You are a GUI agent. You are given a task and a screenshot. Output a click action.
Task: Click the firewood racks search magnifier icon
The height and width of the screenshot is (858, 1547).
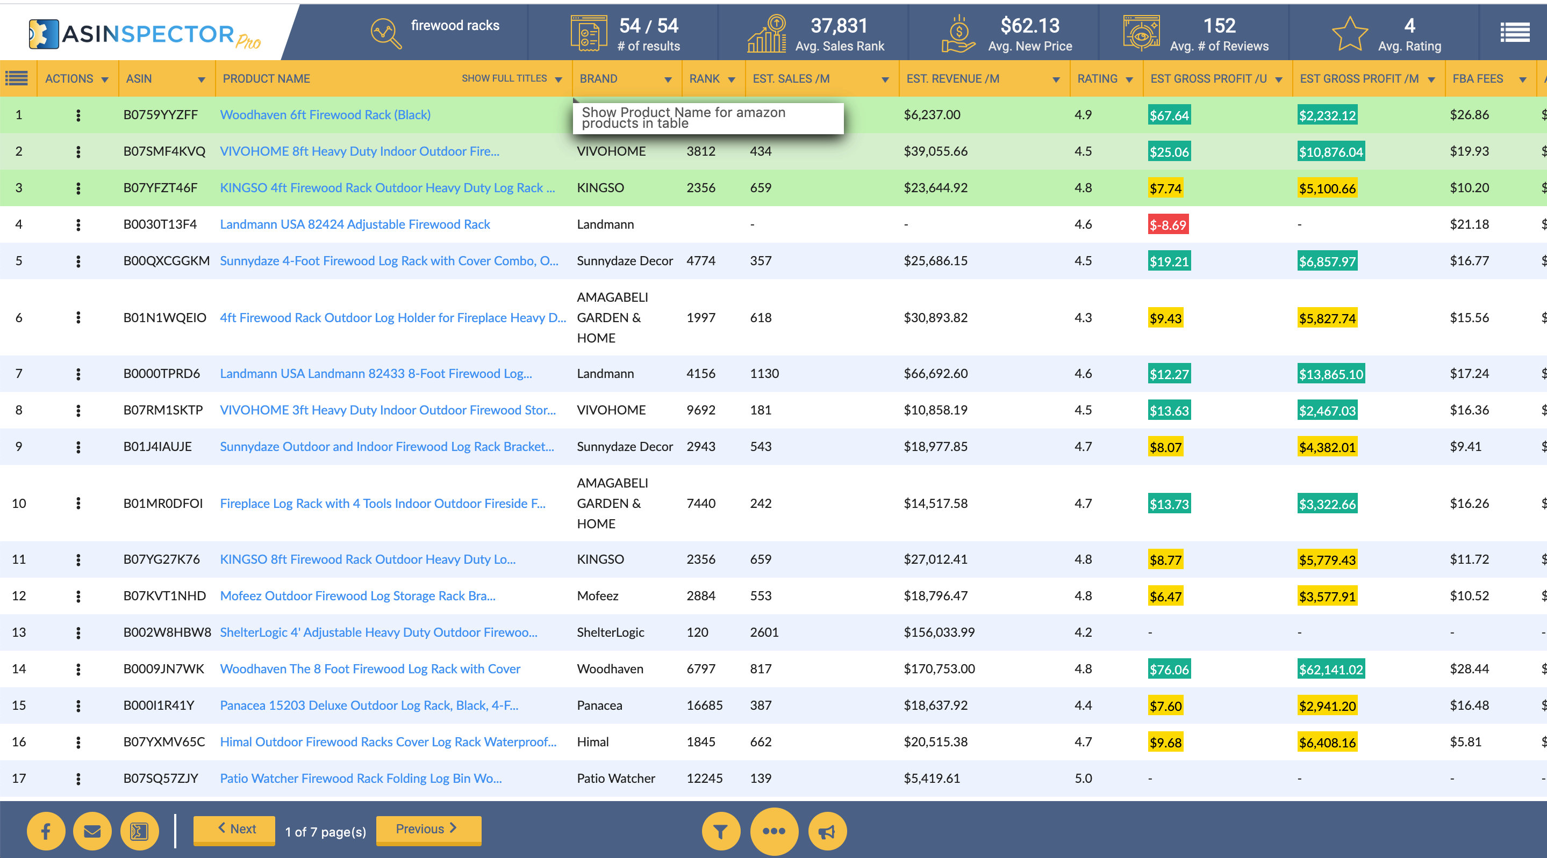coord(385,33)
